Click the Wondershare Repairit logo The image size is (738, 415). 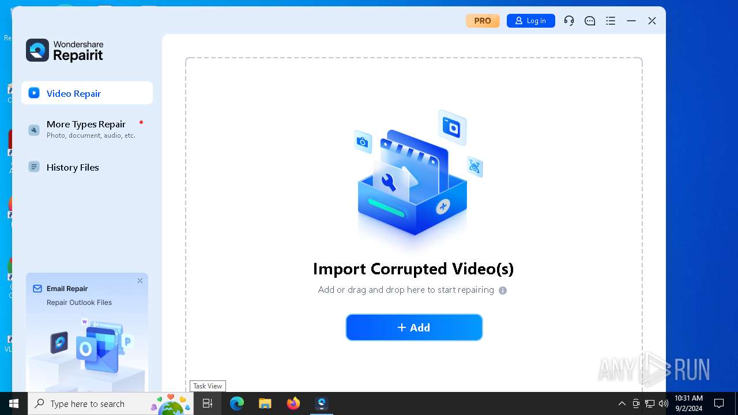pyautogui.click(x=65, y=50)
